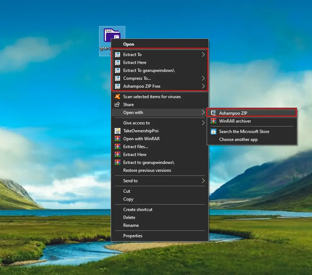Screen dimensions: 312x275
Task: Expand the Send to submenu arrow
Action: click(x=203, y=181)
